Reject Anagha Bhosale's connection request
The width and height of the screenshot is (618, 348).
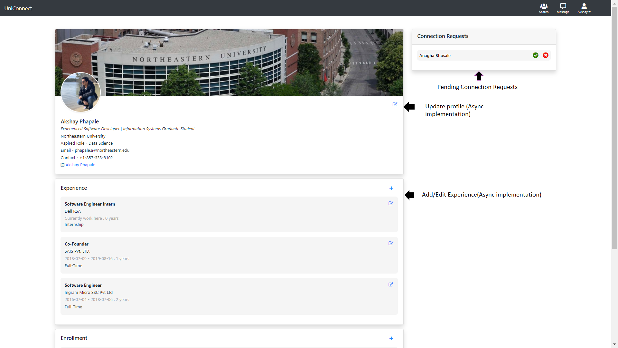(x=545, y=55)
